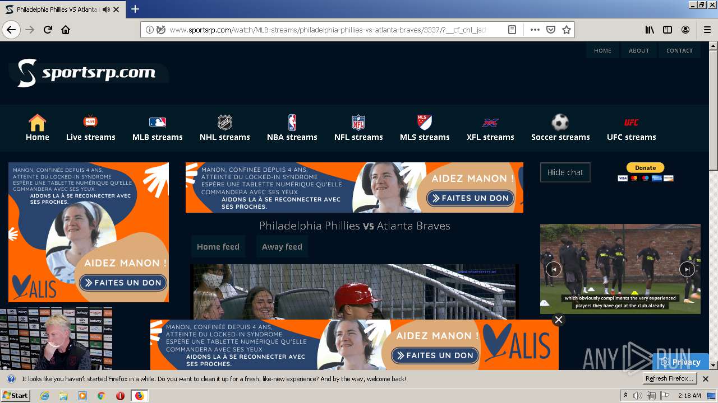Open the Firefox account menu
Screen dimensions: 718x403
685,30
